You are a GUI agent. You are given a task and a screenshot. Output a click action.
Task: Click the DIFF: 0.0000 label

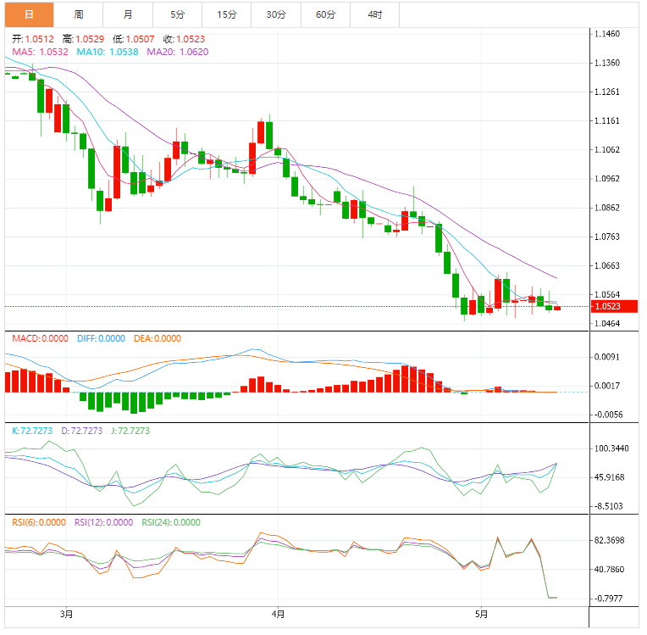[x=101, y=339]
